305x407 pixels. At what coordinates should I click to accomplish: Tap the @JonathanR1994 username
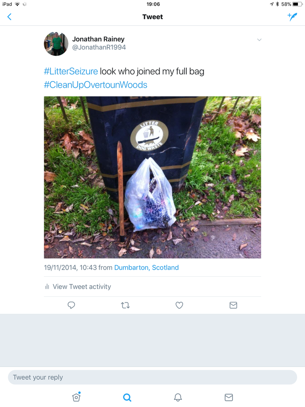tap(99, 48)
